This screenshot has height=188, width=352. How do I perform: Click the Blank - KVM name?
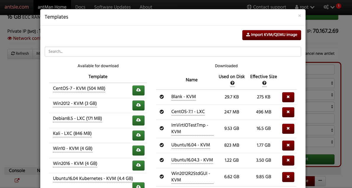click(x=184, y=97)
